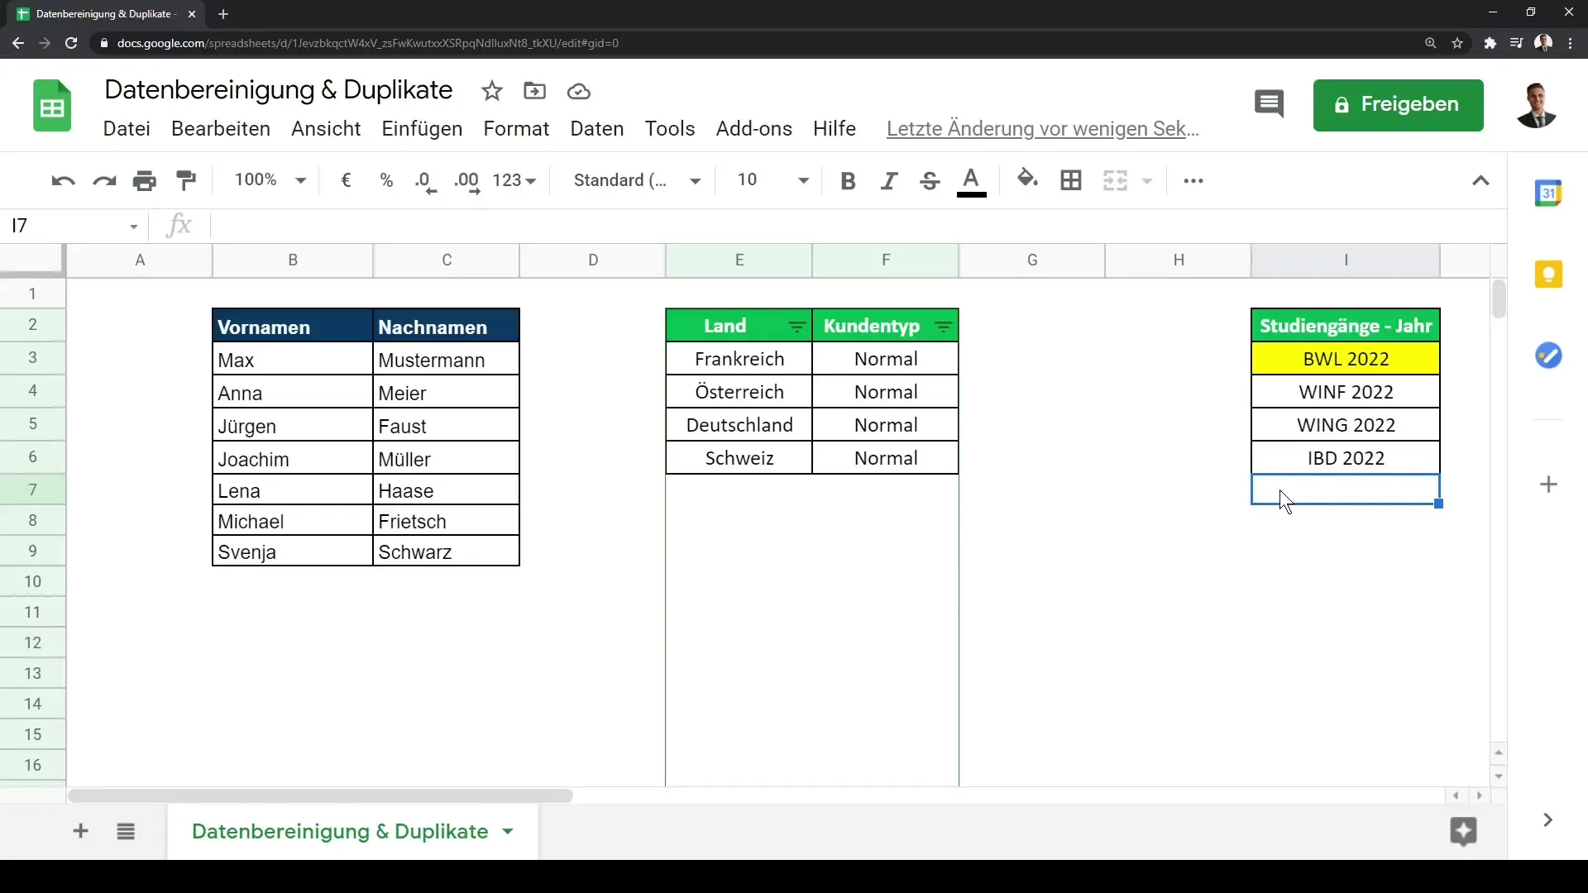The height and width of the screenshot is (893, 1588).
Task: Check the cloud save status icon
Action: click(579, 91)
